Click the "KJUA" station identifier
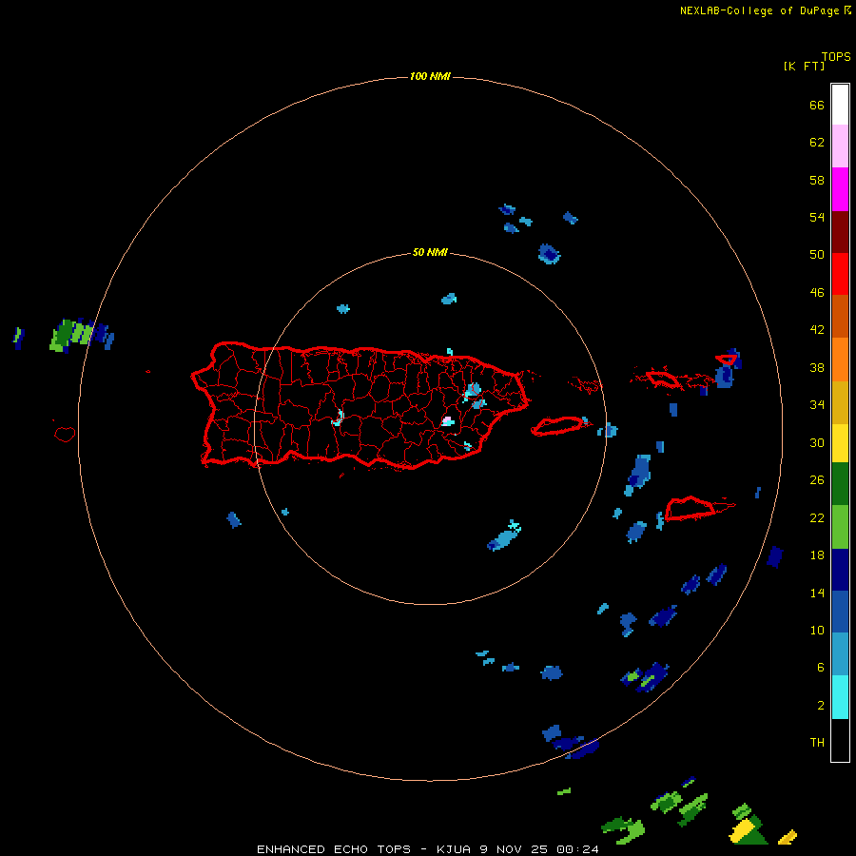Image resolution: width=856 pixels, height=856 pixels. pyautogui.click(x=453, y=849)
